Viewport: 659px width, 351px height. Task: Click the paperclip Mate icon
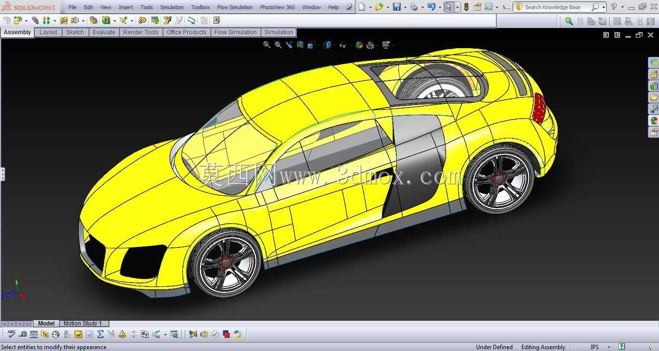coord(35,20)
